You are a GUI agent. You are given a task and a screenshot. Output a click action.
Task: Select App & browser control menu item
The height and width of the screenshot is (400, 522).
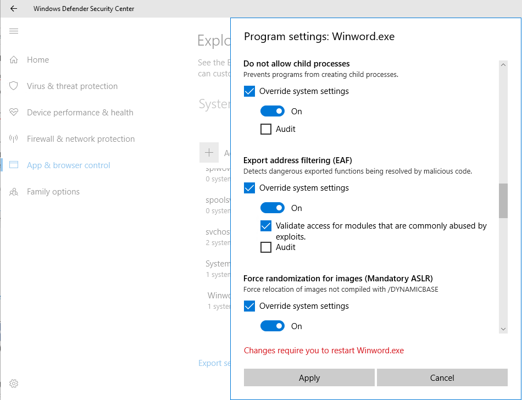click(68, 165)
